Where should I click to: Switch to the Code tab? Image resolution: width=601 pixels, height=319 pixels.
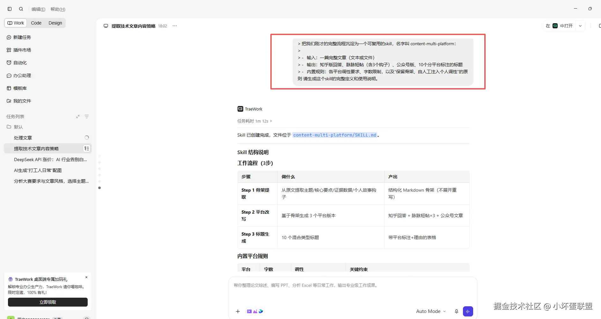coord(36,23)
